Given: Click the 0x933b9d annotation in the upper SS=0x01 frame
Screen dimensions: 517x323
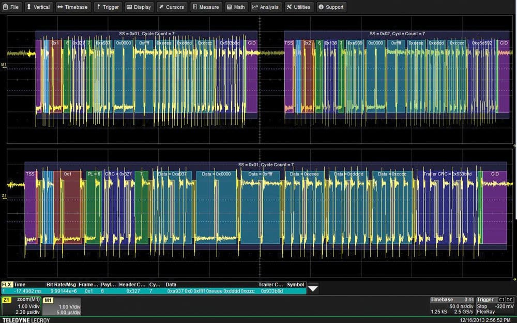Looking at the screenshot, I should pyautogui.click(x=230, y=43).
